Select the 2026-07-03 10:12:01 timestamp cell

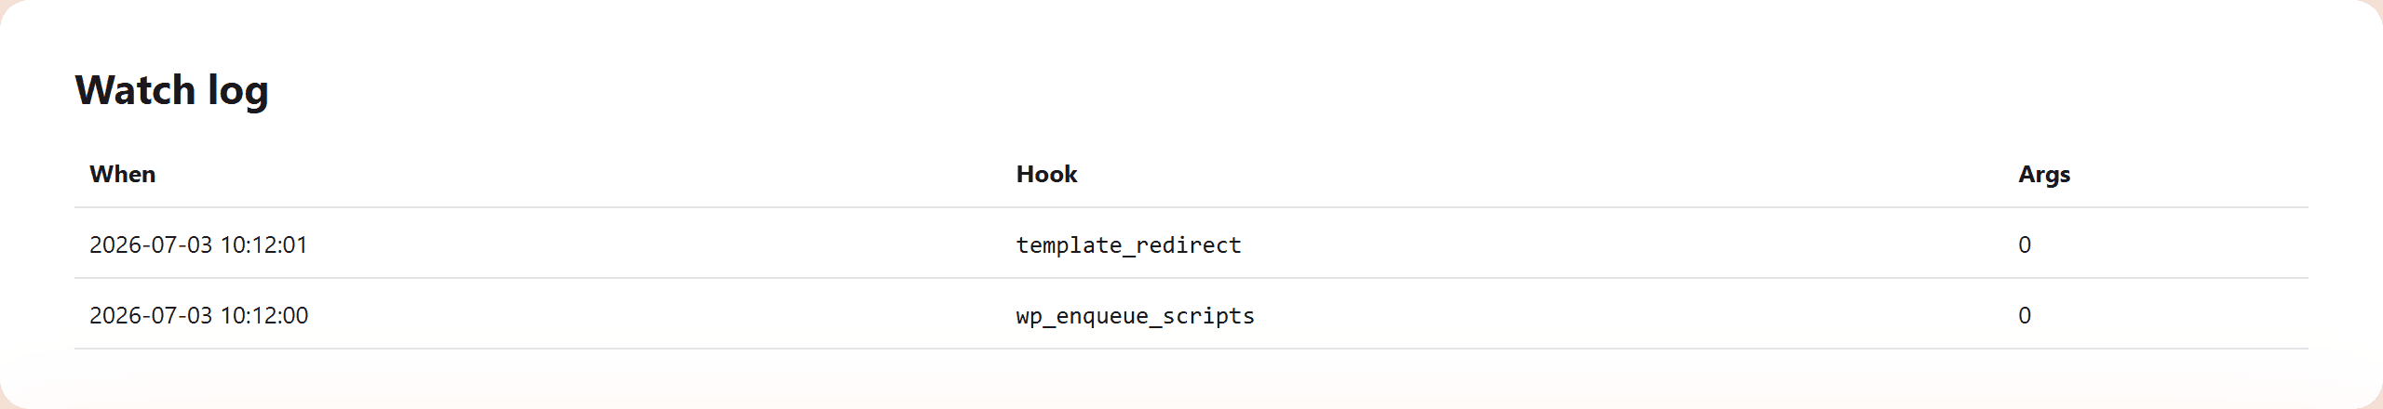[x=198, y=244]
